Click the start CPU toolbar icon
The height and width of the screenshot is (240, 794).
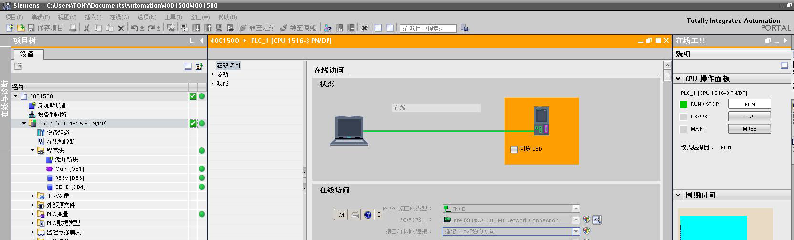339,28
